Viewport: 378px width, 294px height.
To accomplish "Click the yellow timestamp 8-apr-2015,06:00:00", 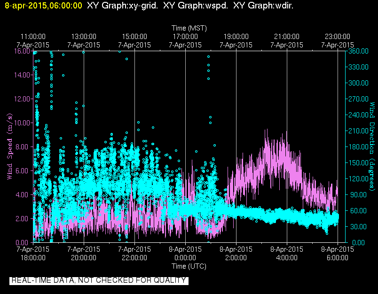I will [43, 5].
